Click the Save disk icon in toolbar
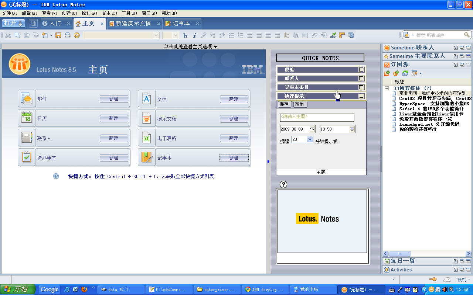Screen dimensions: 473x295 58,35
